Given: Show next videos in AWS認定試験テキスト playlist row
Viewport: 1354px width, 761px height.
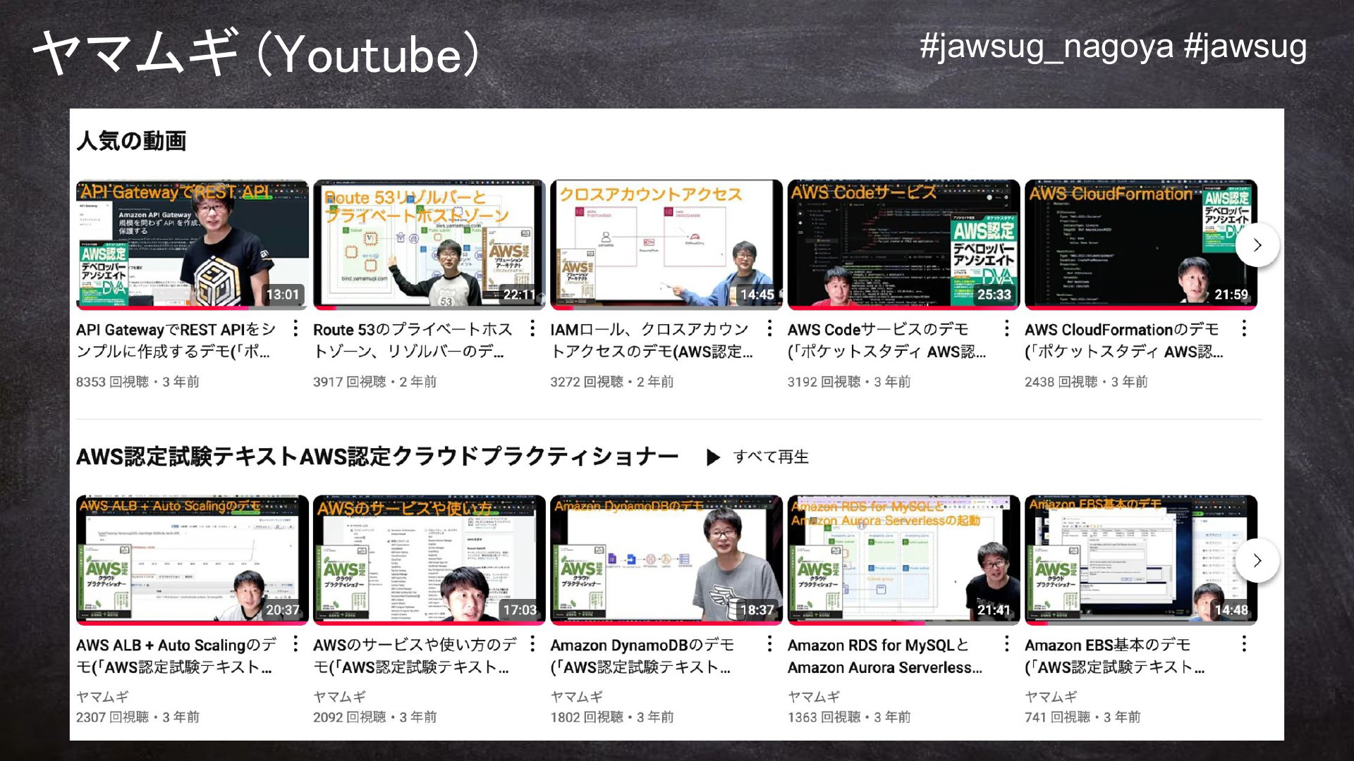Looking at the screenshot, I should click(x=1257, y=561).
